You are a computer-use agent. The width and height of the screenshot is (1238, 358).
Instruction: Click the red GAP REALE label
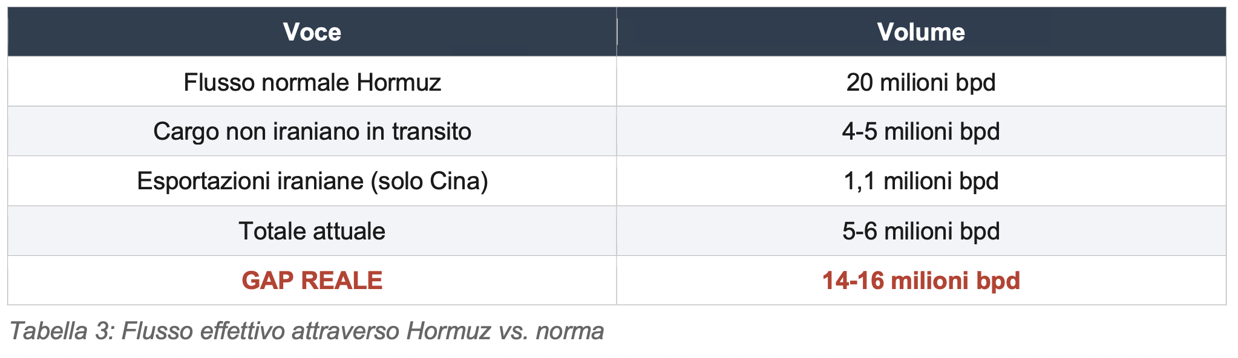[312, 281]
